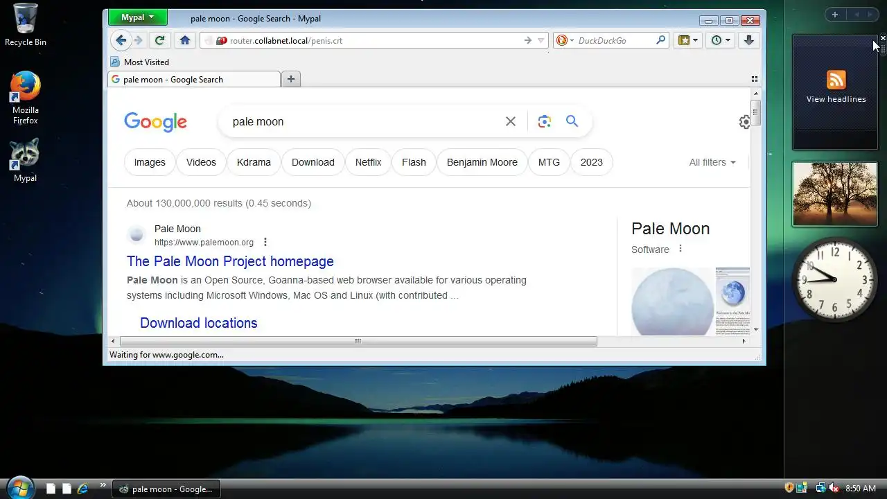Go to the browser home page
887x499 pixels.
point(184,40)
